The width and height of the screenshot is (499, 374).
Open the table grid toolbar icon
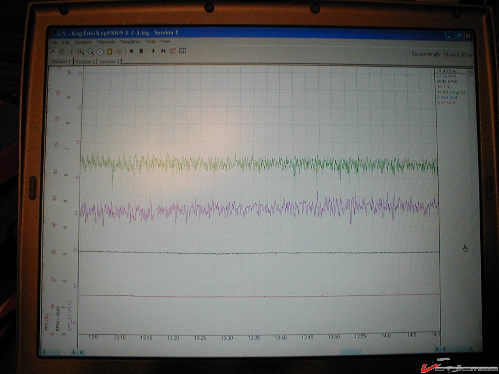point(182,51)
